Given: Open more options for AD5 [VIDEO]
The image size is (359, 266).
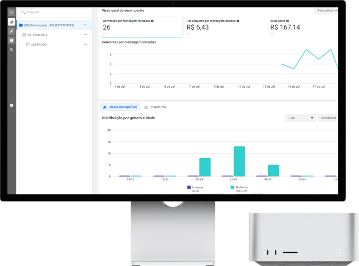Looking at the screenshot, I should tap(86, 44).
